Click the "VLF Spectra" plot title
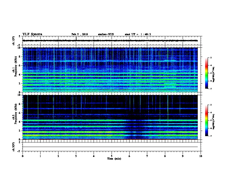The image size is (226, 175). tap(32, 34)
